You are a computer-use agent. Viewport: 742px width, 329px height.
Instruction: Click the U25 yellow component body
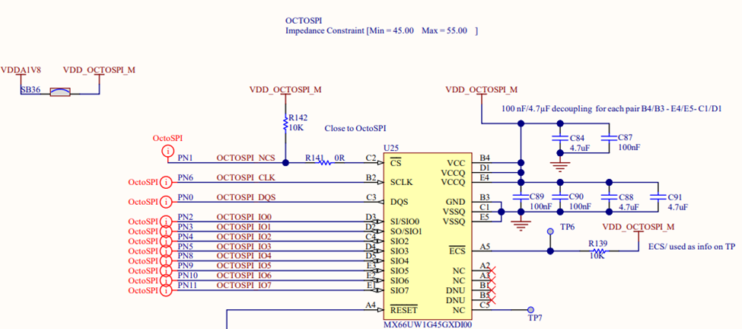click(428, 237)
